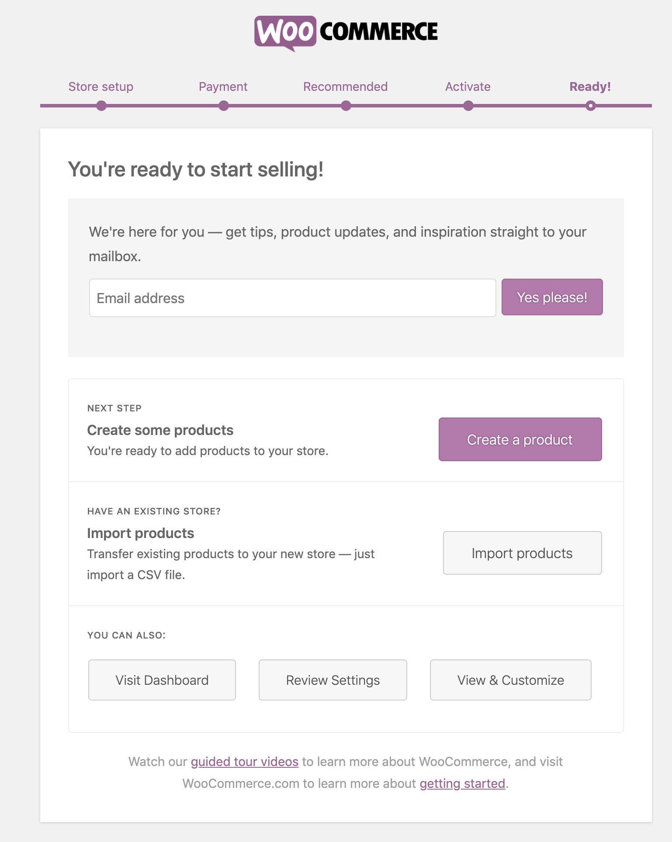
Task: Open the guided tour videos link
Action: (245, 762)
